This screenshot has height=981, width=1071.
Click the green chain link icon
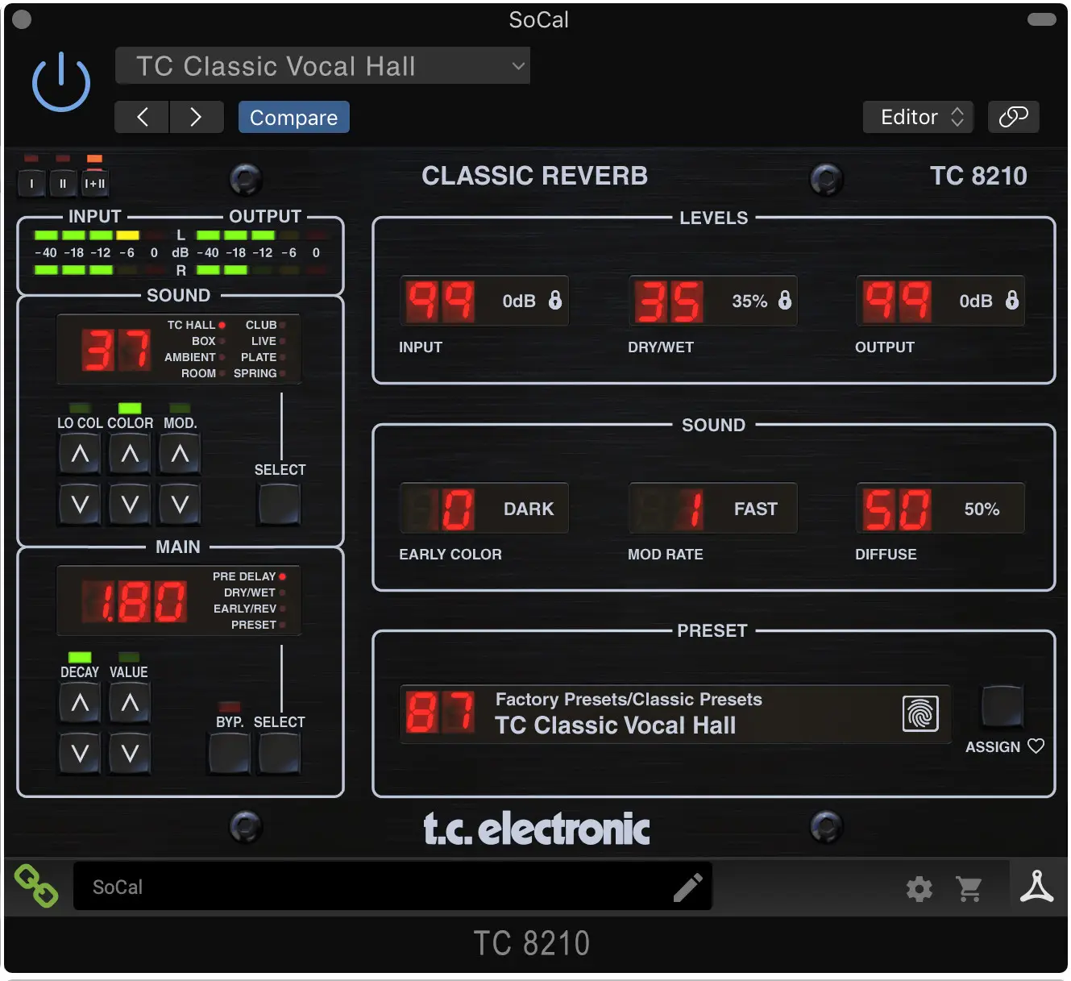click(x=36, y=886)
